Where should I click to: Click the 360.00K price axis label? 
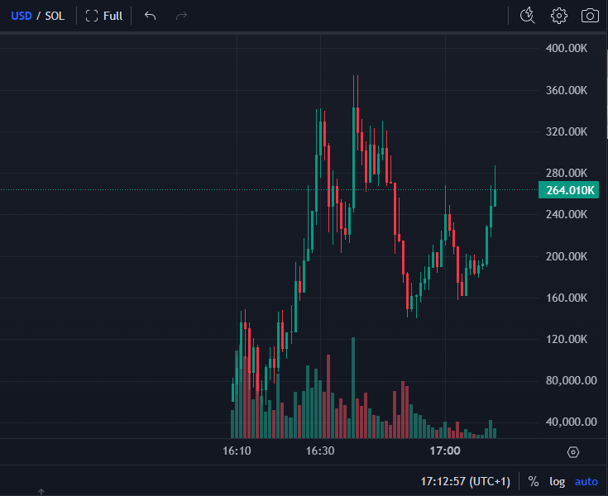pyautogui.click(x=567, y=91)
